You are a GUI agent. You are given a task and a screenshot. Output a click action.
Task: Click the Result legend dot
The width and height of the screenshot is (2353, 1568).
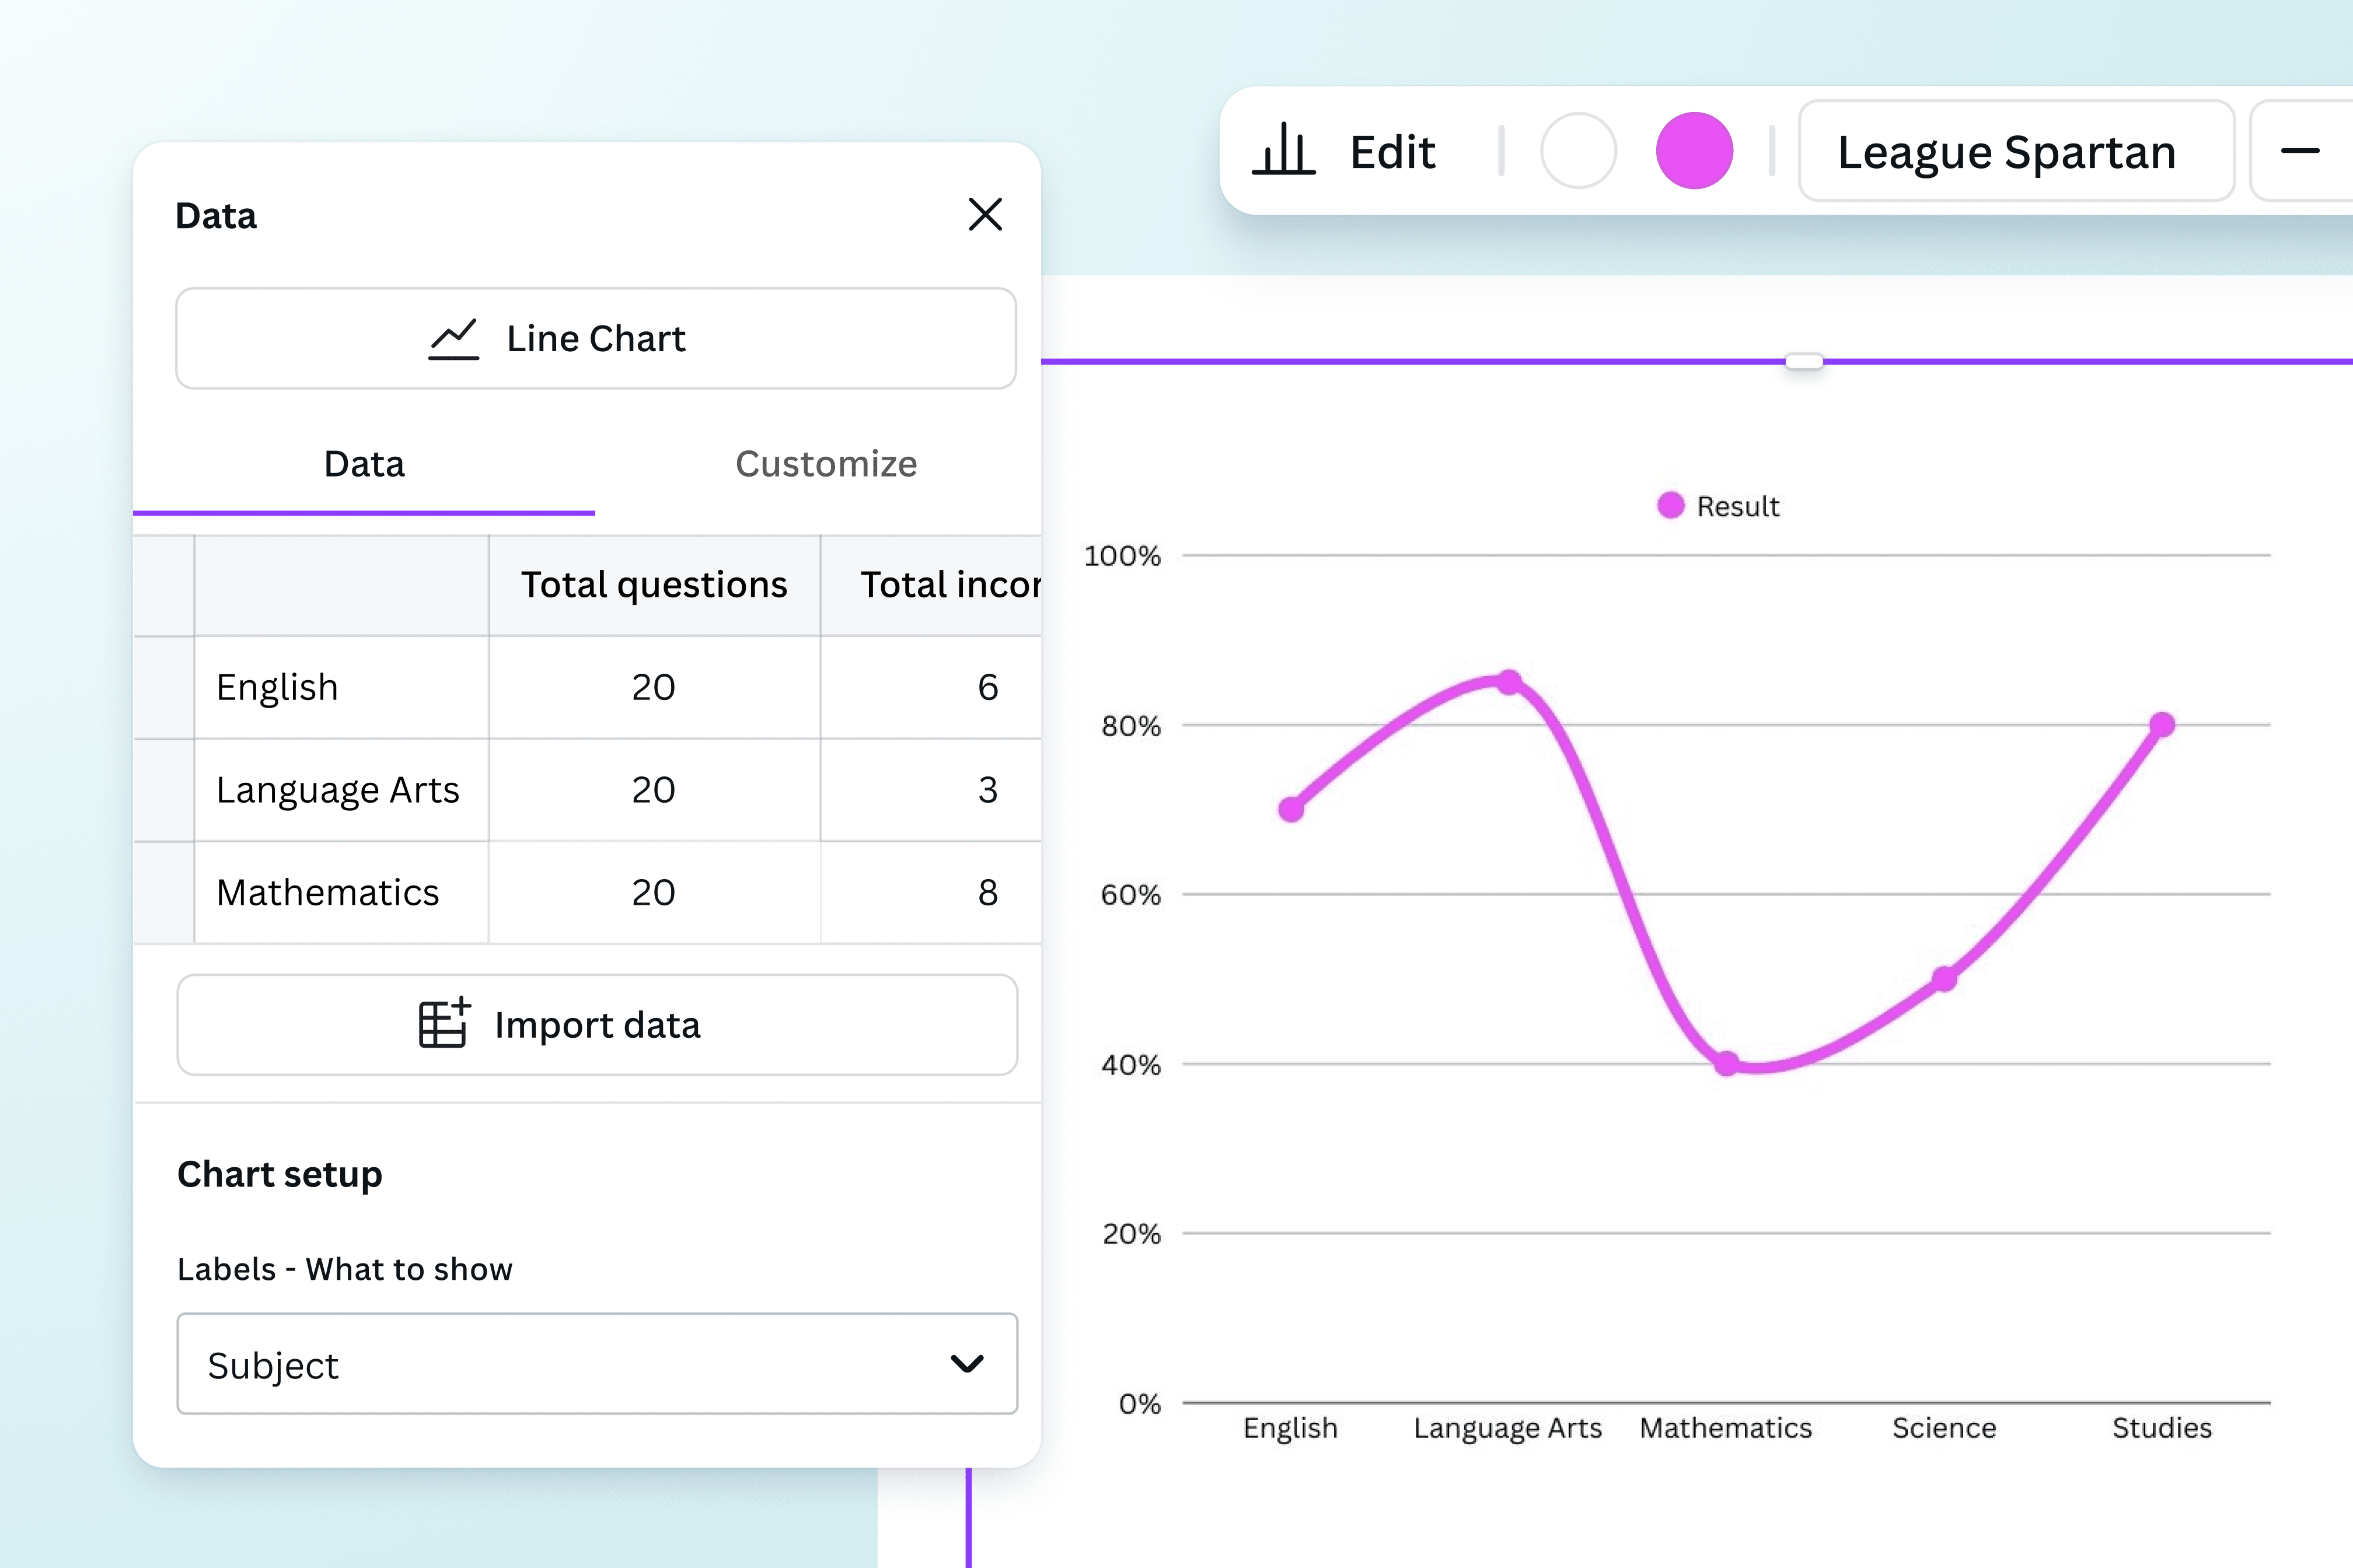click(x=1670, y=505)
